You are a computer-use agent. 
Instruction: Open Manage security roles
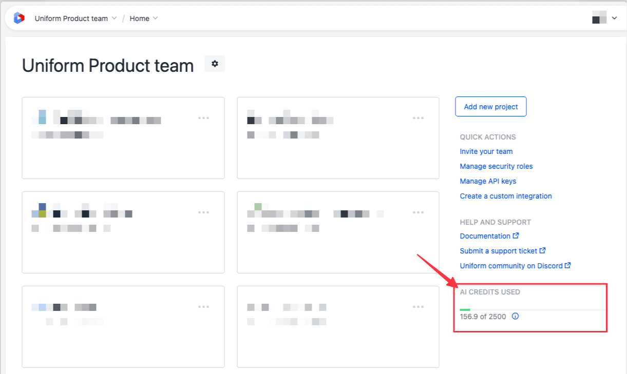tap(496, 166)
